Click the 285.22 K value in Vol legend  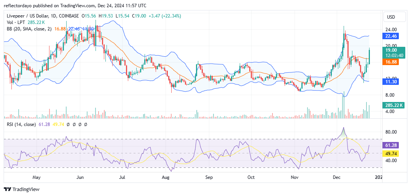pyautogui.click(x=36, y=22)
